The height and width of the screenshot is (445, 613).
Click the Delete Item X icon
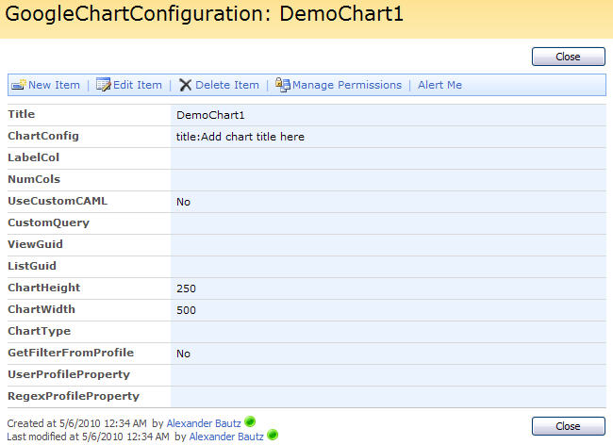pyautogui.click(x=185, y=85)
